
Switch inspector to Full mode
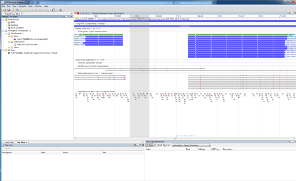[168, 145]
